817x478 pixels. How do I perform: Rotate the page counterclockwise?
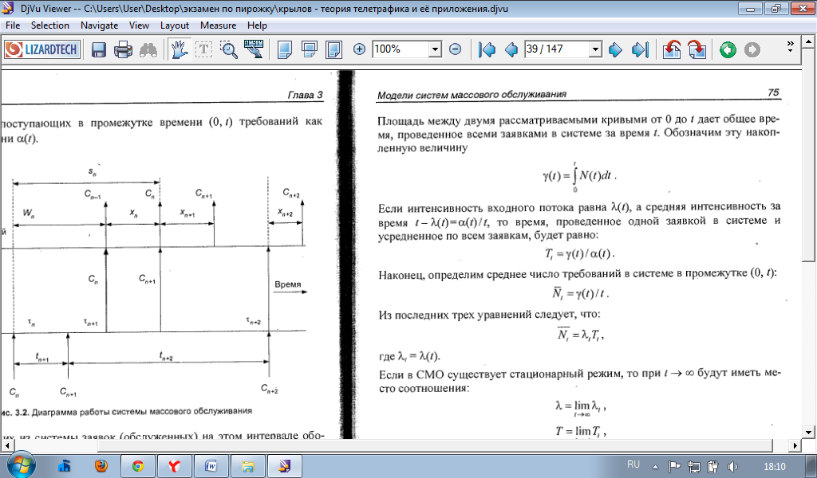(672, 50)
